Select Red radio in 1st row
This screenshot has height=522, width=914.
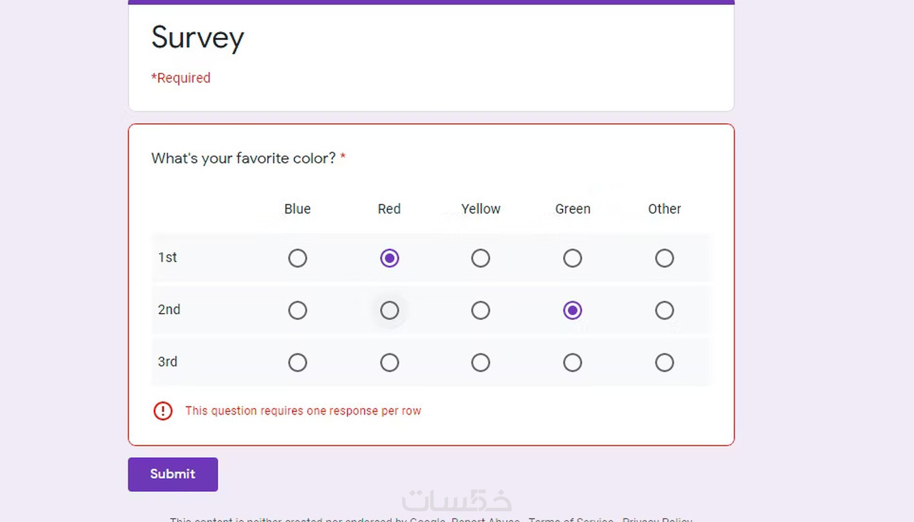[389, 258]
